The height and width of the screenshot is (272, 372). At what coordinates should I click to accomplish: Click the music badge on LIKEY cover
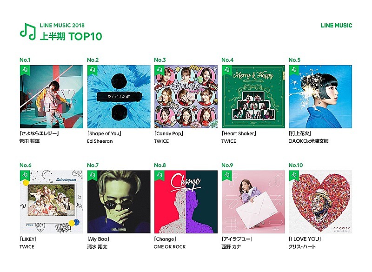click(x=25, y=175)
